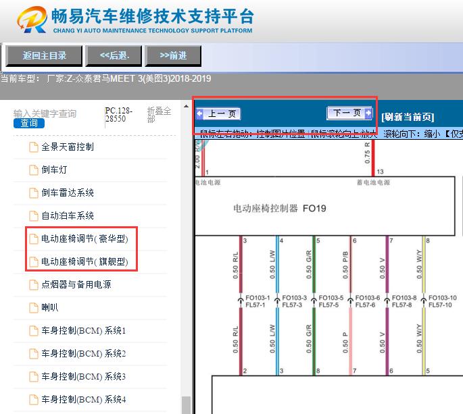Viewport: 463px width, 414px height.
Task: Click connector label FO103-8 FL57-8
Action: (404, 301)
